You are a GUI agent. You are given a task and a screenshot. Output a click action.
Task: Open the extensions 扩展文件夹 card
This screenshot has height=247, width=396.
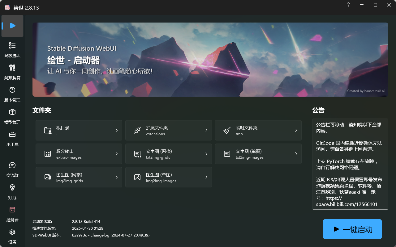(168, 130)
